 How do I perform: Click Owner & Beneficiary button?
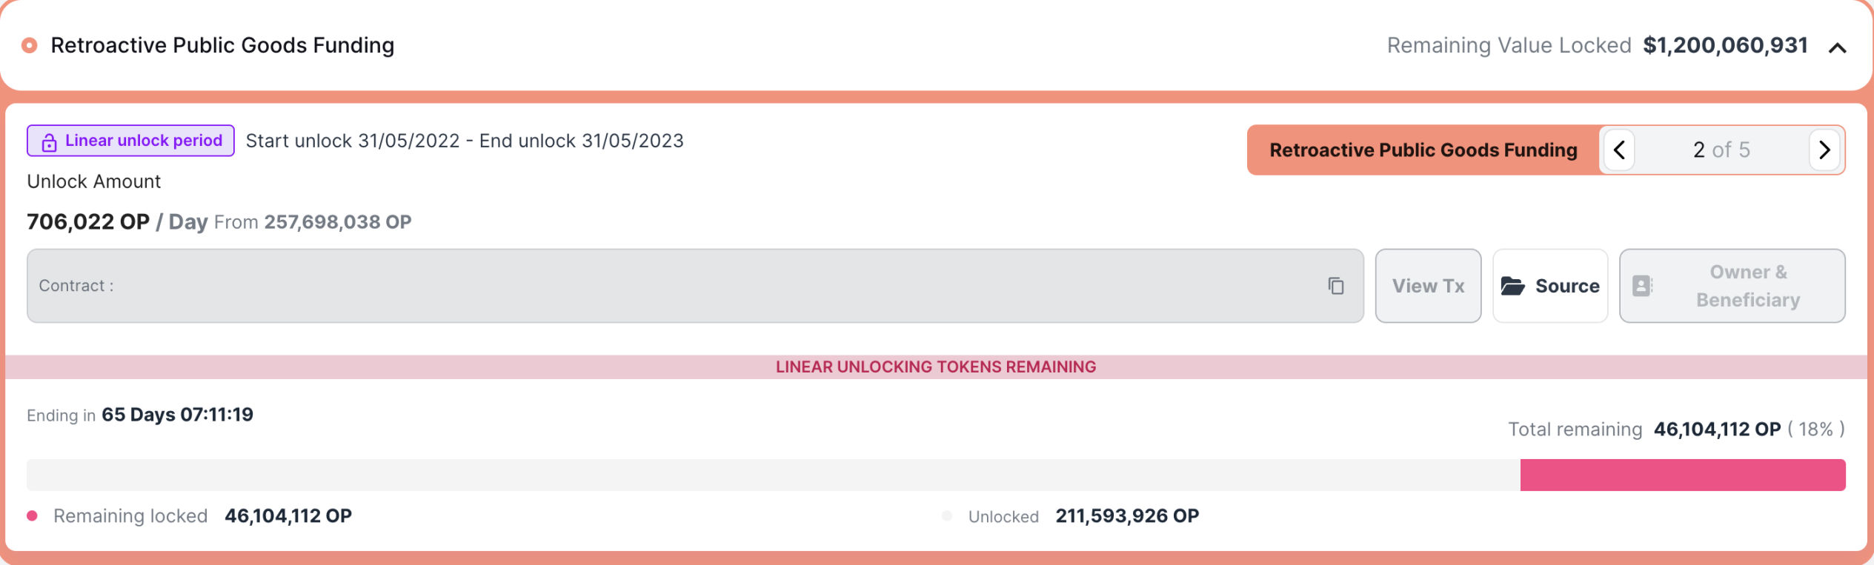[1732, 286]
